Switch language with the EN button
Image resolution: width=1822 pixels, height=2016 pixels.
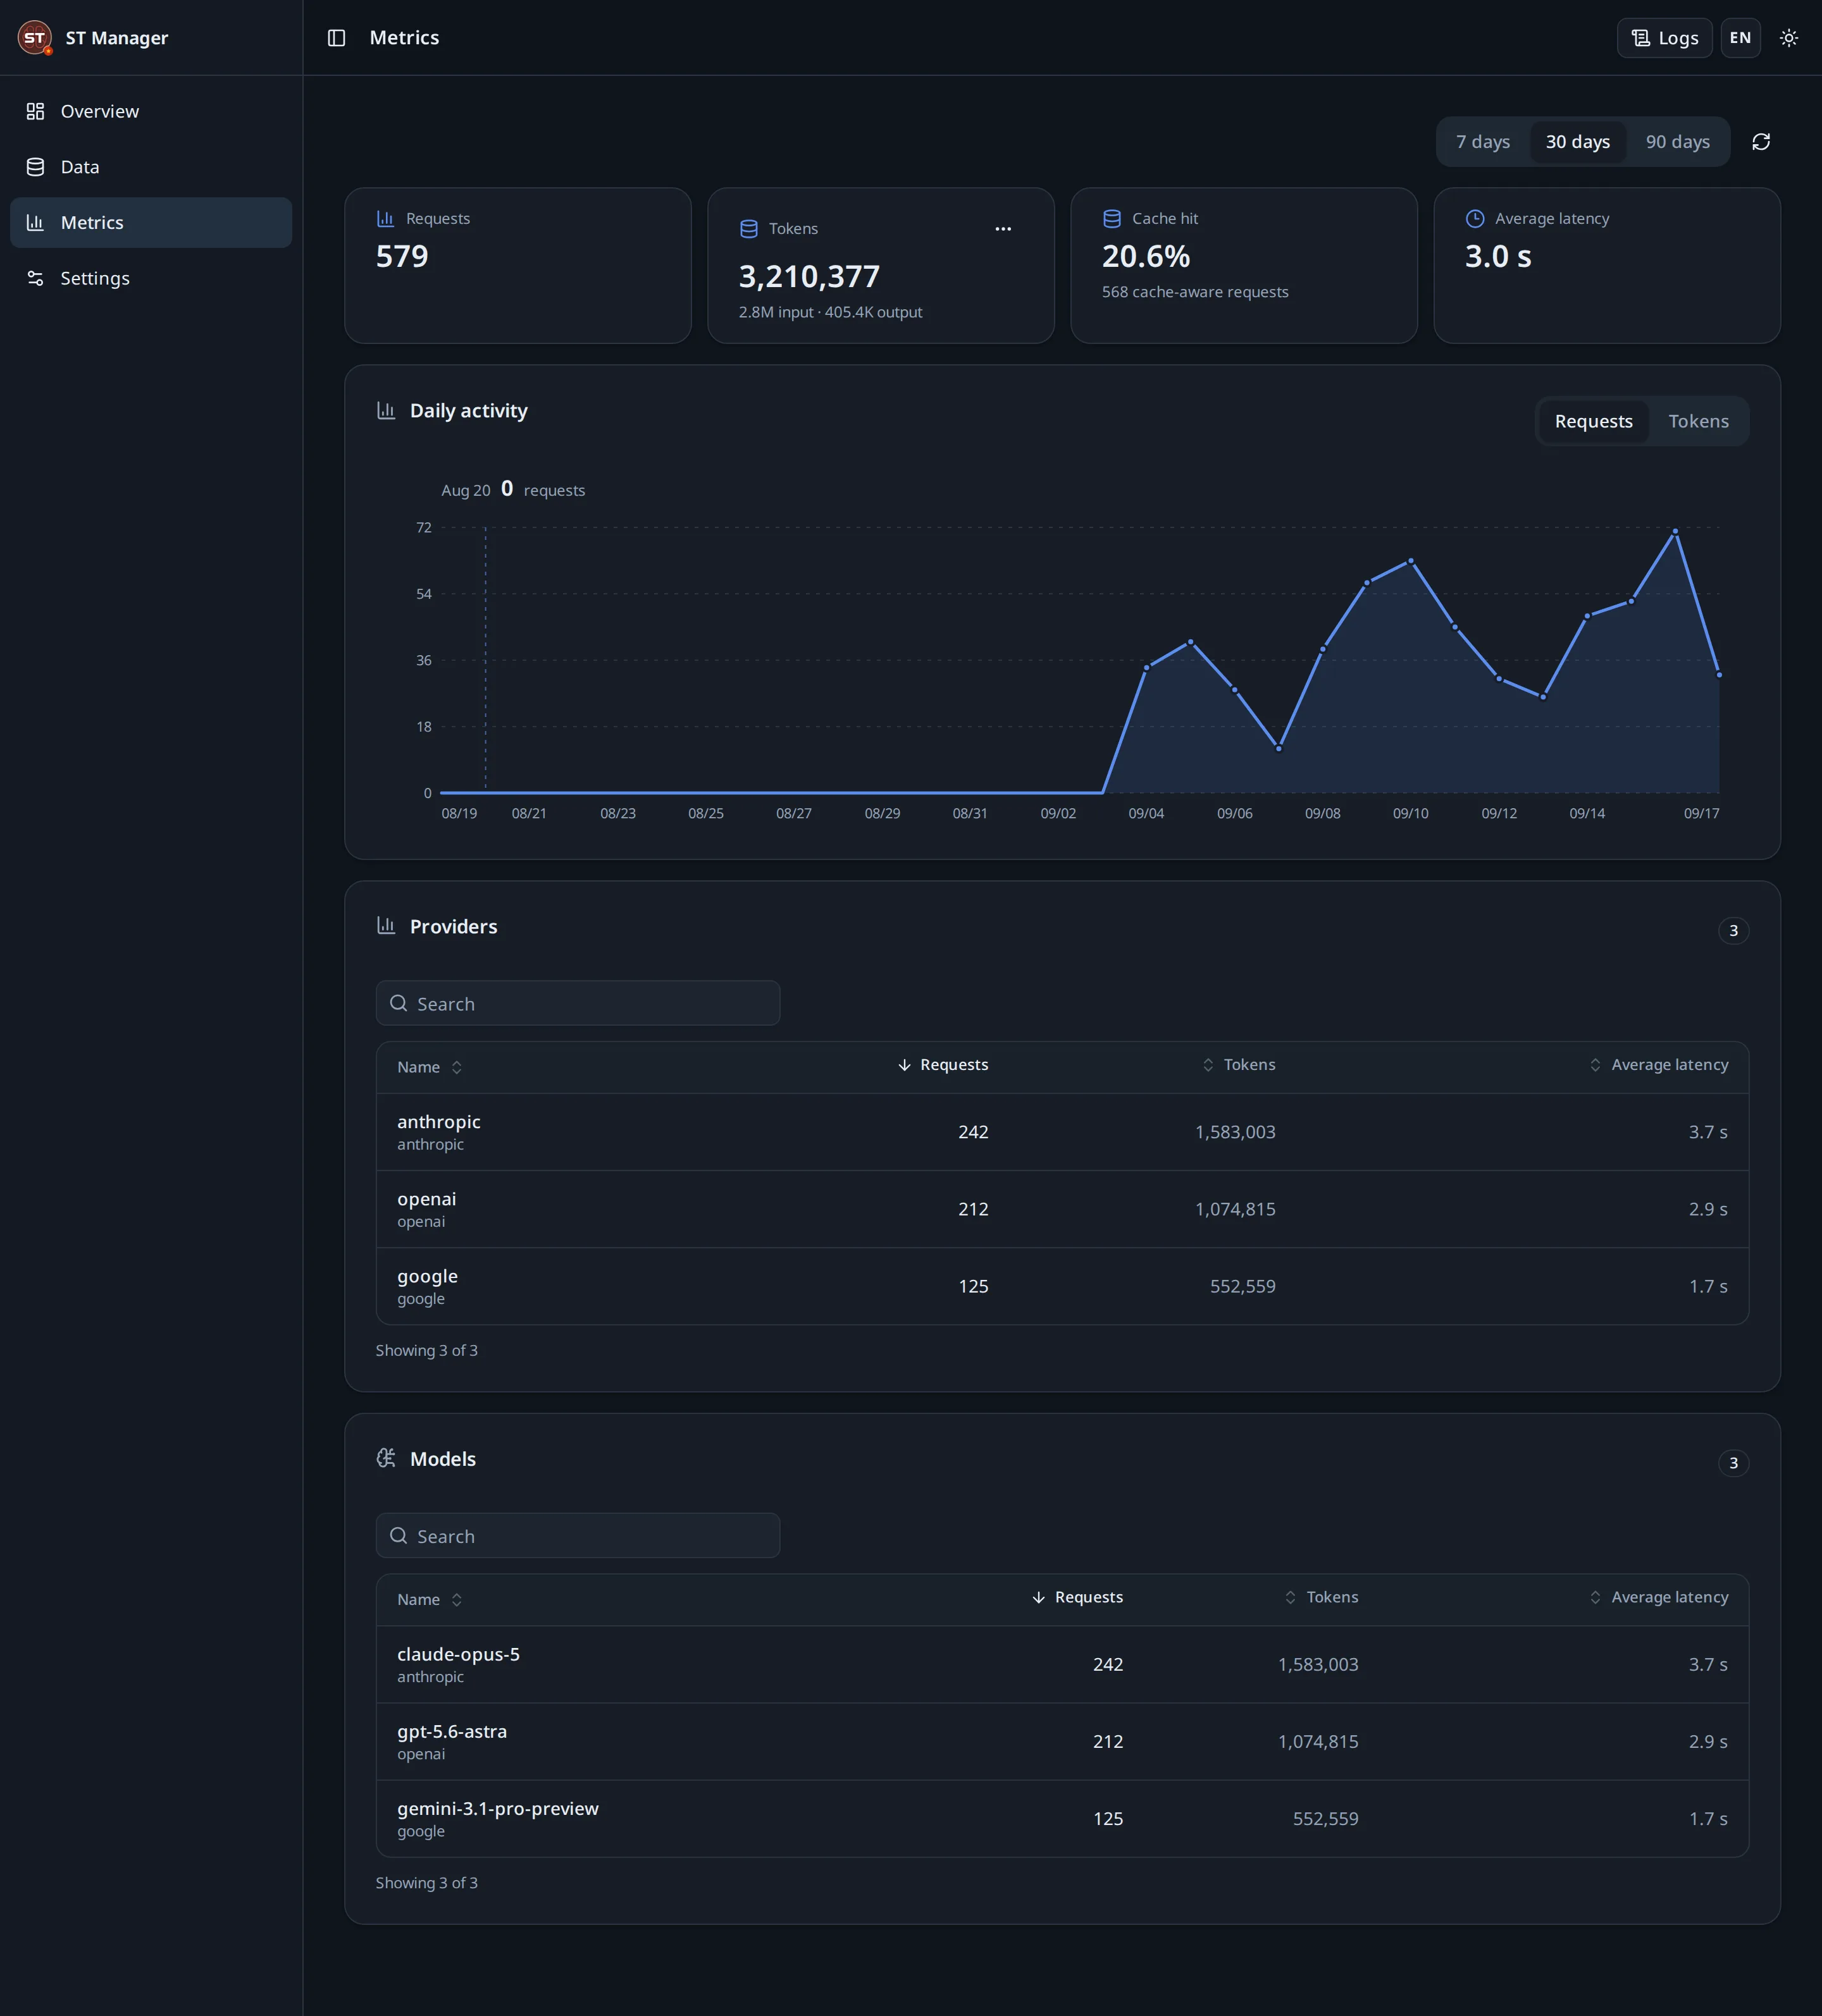1740,38
